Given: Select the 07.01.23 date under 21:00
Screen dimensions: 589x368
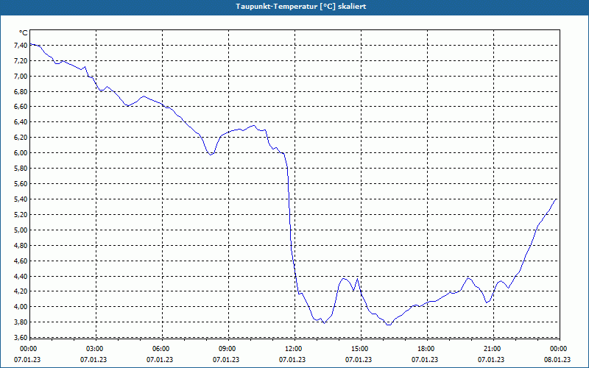Looking at the screenshot, I should pyautogui.click(x=491, y=360).
